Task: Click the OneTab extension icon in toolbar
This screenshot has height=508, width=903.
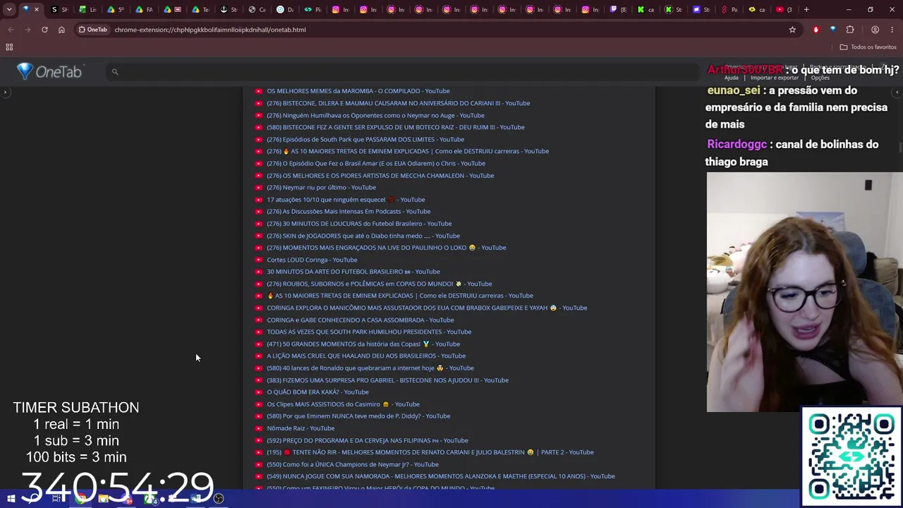Action: (833, 30)
